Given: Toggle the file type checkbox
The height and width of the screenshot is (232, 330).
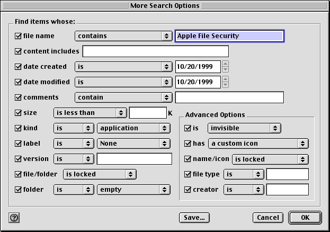Looking at the screenshot, I should coord(188,174).
